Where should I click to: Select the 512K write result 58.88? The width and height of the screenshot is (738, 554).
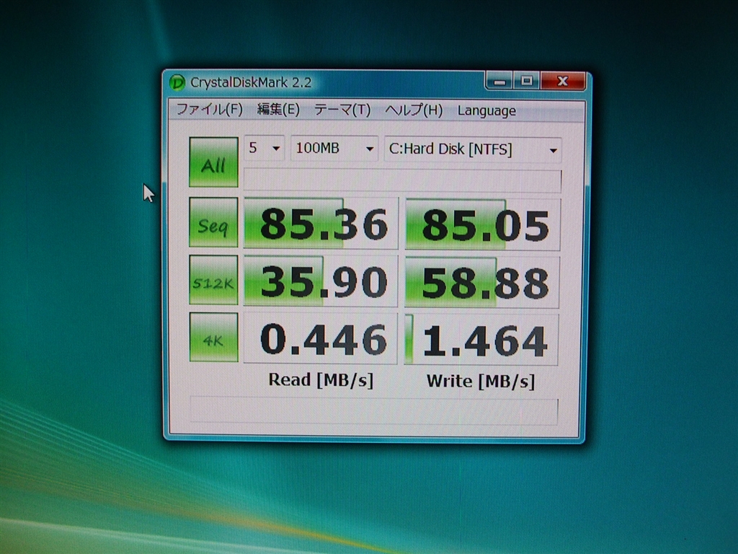click(482, 282)
